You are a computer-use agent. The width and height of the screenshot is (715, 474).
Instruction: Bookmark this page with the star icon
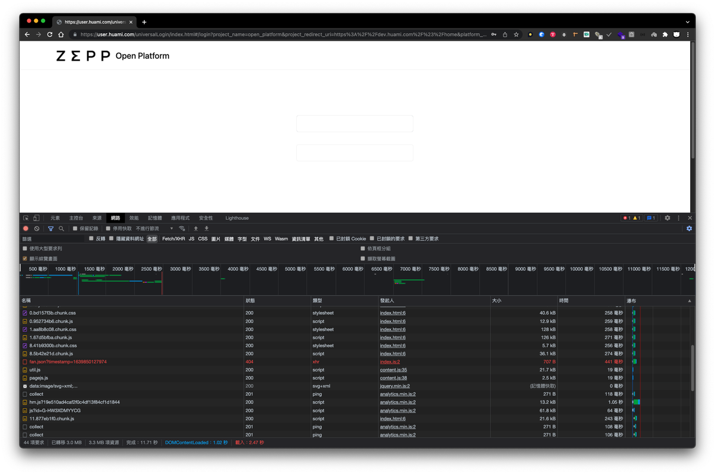[516, 35]
